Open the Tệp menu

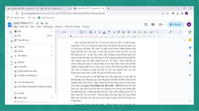[x=15, y=27]
